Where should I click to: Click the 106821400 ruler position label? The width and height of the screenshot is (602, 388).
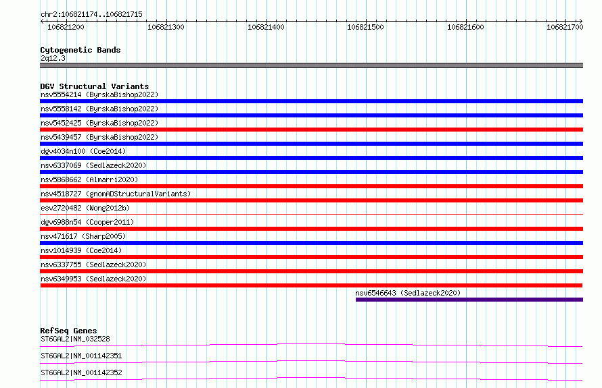(x=266, y=27)
